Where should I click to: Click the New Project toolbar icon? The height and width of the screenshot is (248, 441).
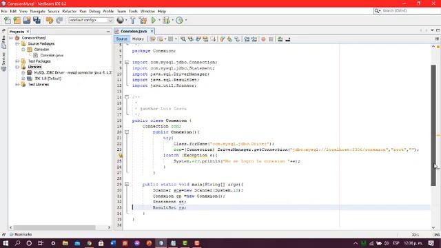pyautogui.click(x=17, y=20)
